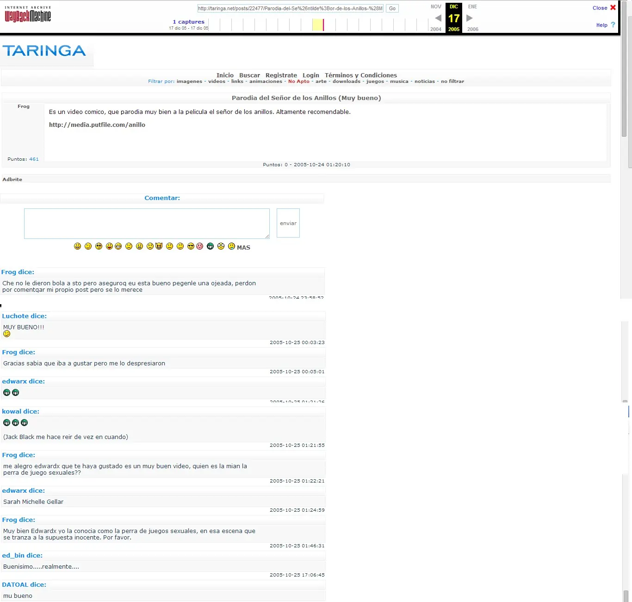The height and width of the screenshot is (602, 632).
Task: Open DATOAL's profile from the comment header
Action: (x=15, y=584)
